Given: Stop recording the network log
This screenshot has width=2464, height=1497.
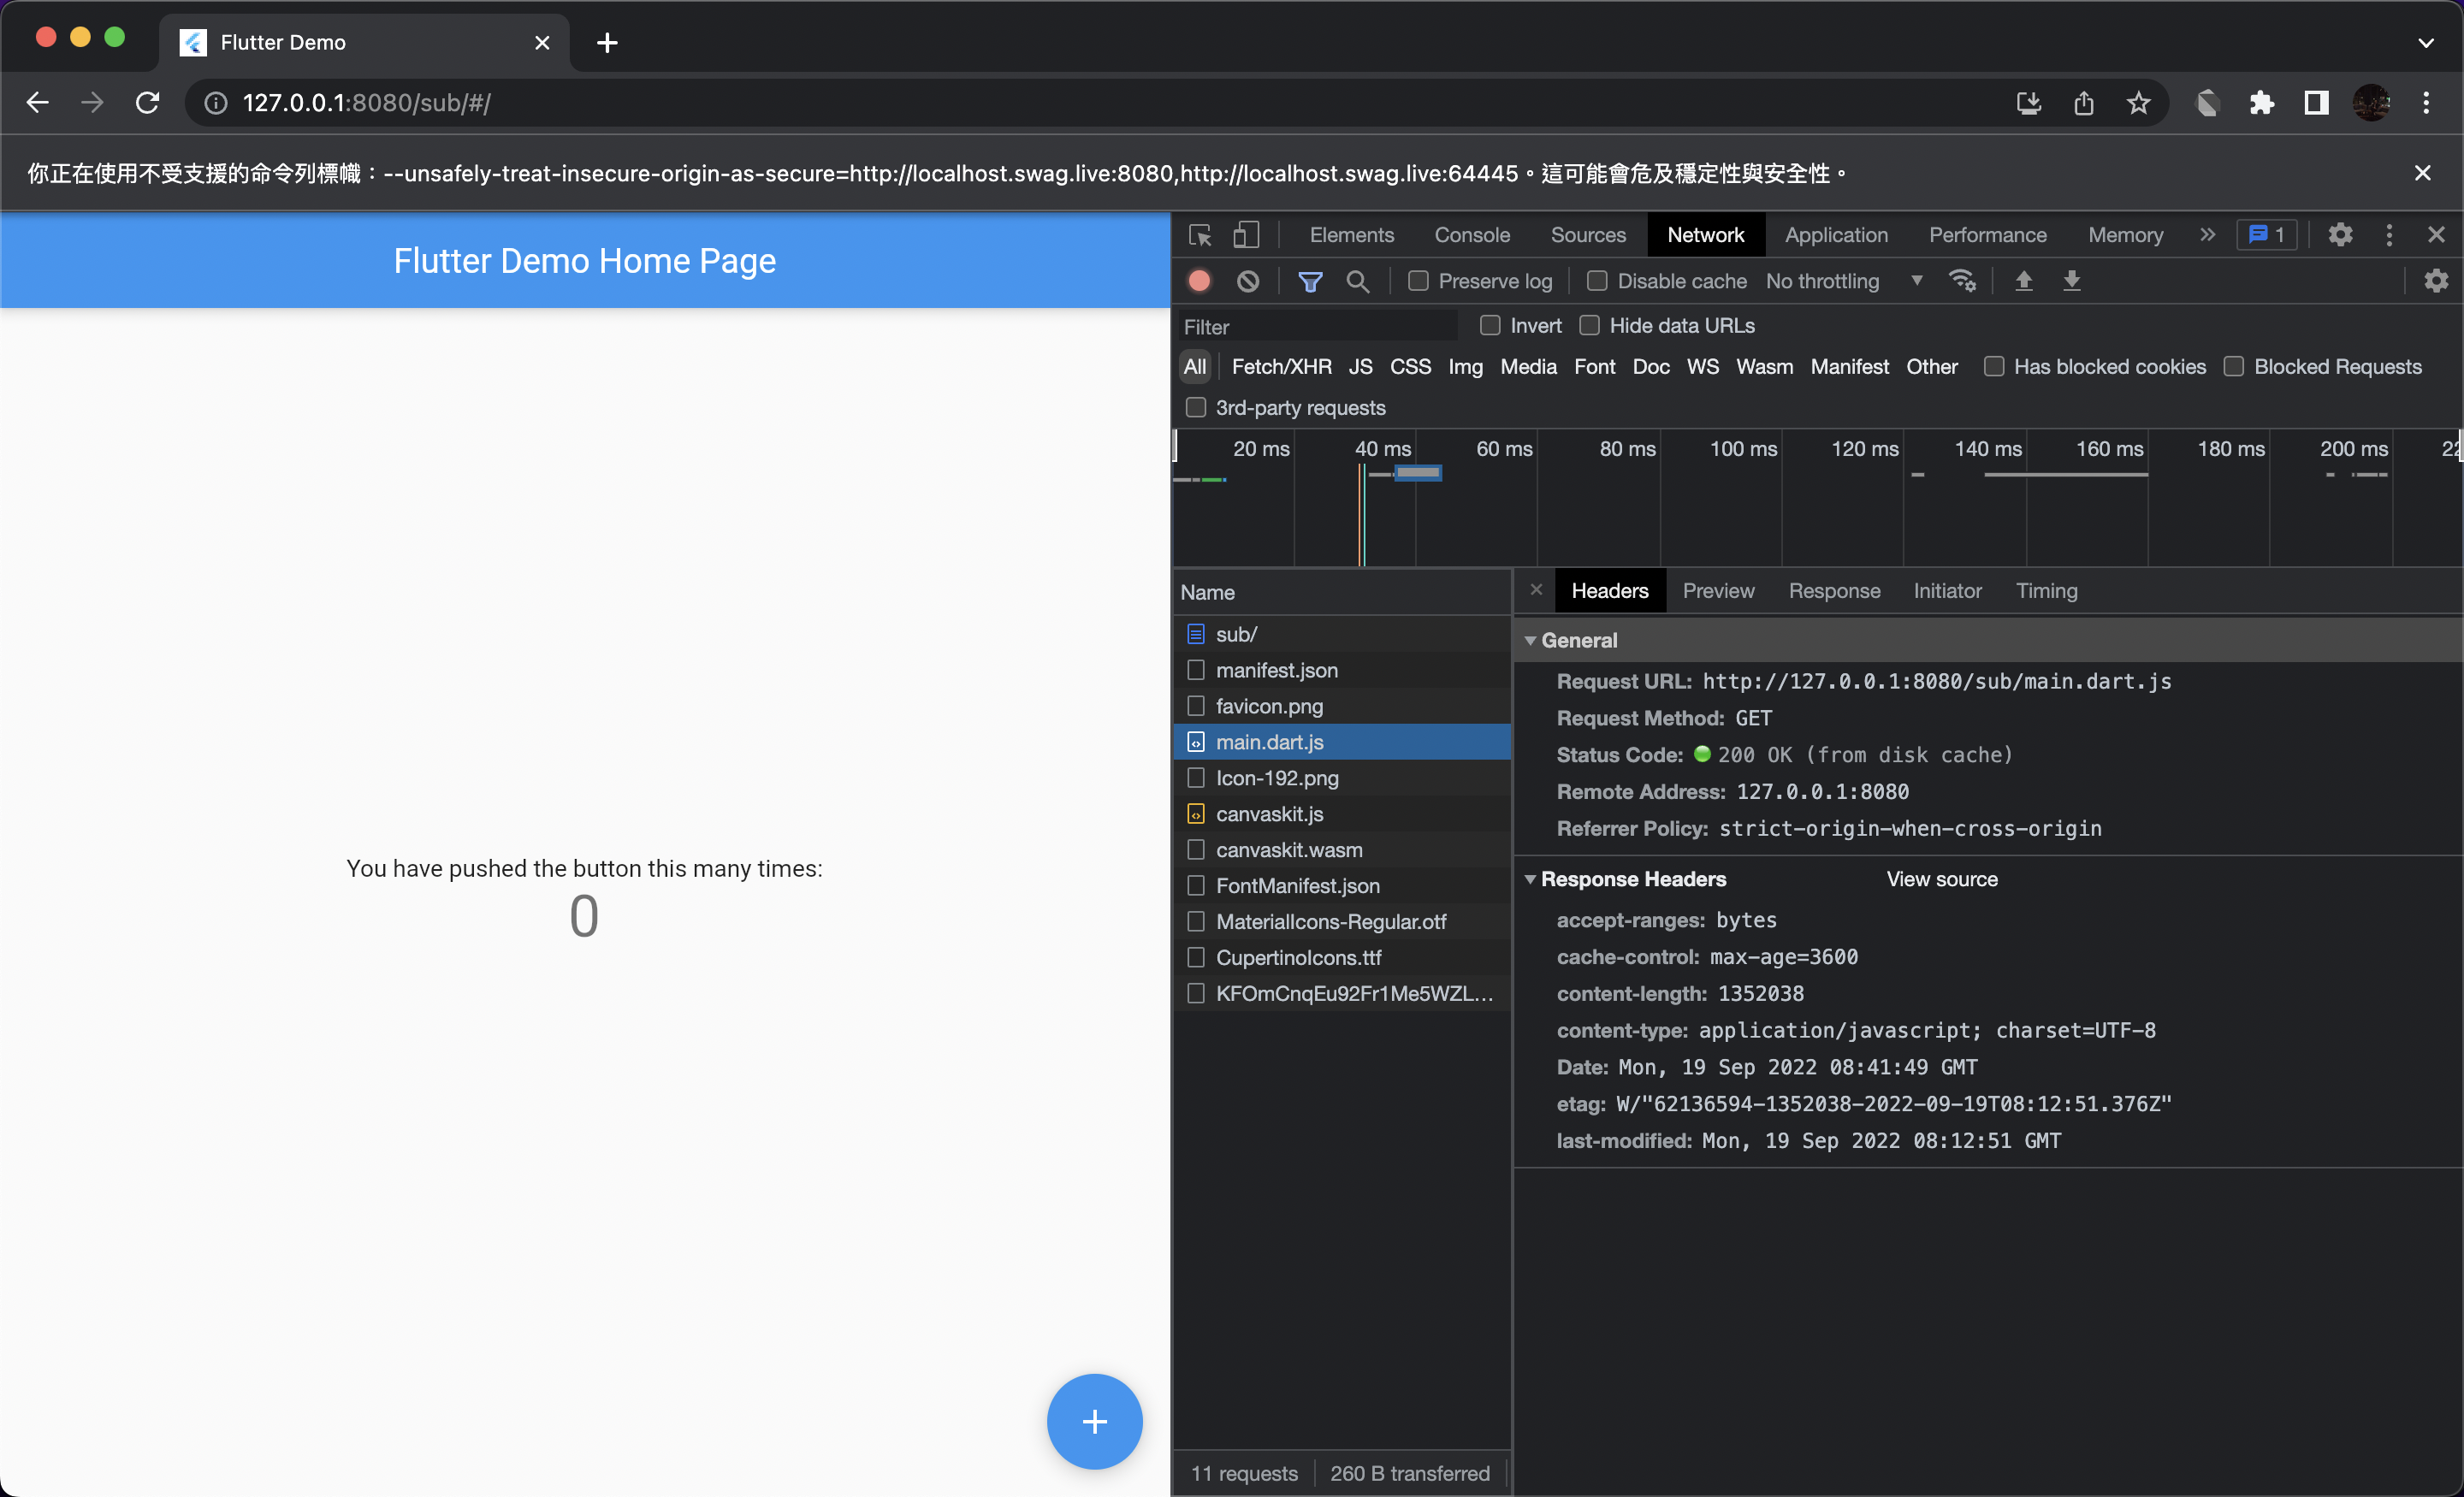Looking at the screenshot, I should click(x=1198, y=281).
